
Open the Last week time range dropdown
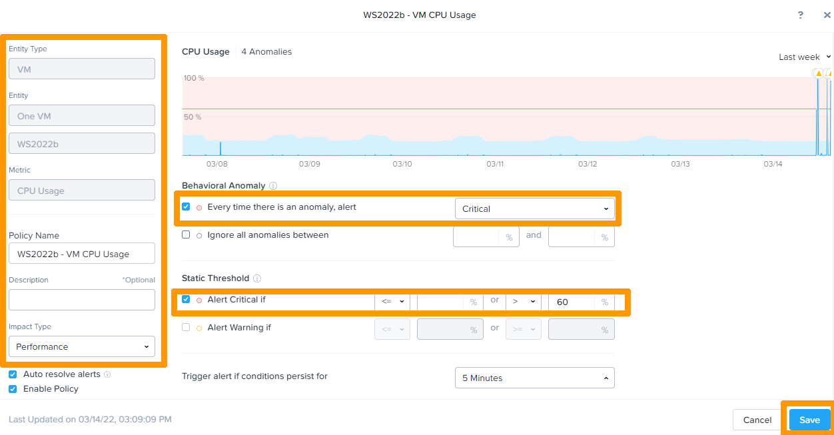click(x=805, y=57)
